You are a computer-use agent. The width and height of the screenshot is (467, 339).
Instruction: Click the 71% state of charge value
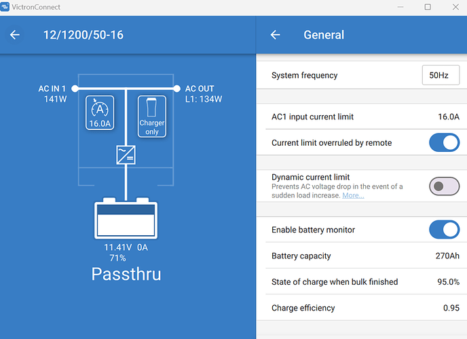tap(117, 258)
